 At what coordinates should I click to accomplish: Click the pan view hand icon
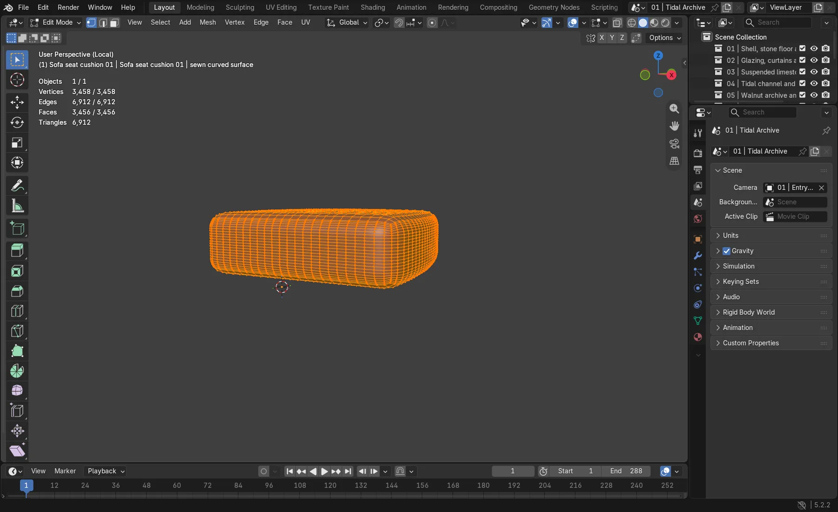[x=674, y=126]
